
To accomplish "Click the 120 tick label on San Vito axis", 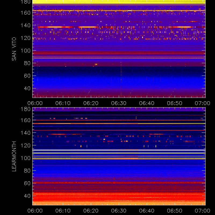I will point(26,38).
